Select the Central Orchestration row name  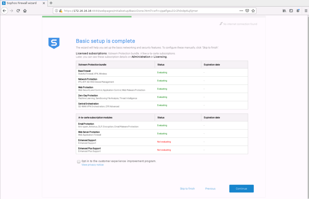(x=88, y=104)
